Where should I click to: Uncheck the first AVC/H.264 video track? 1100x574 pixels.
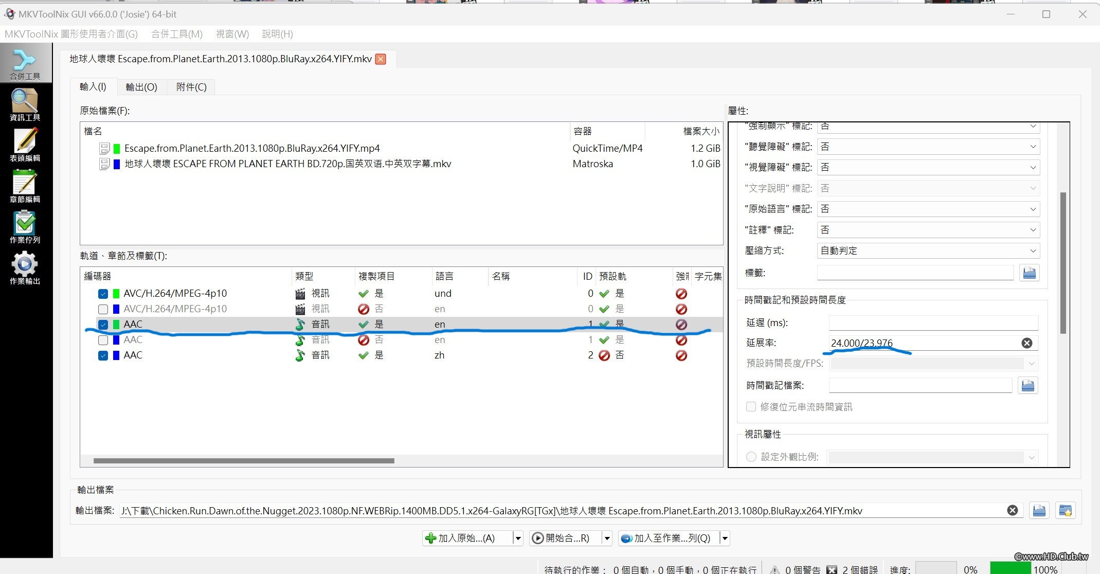point(103,294)
